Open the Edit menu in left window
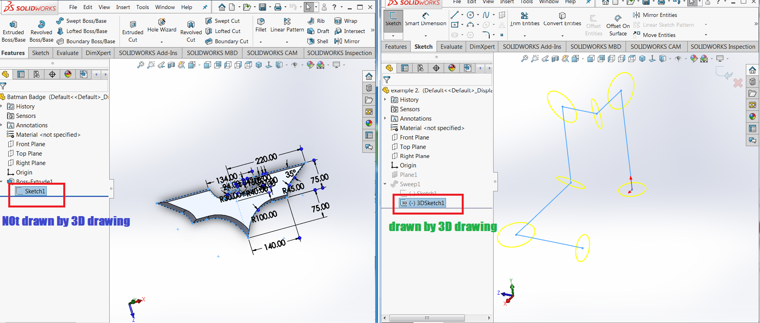This screenshot has height=323, width=760. click(x=88, y=7)
